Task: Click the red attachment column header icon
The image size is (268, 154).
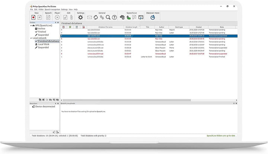Action: click(x=83, y=27)
